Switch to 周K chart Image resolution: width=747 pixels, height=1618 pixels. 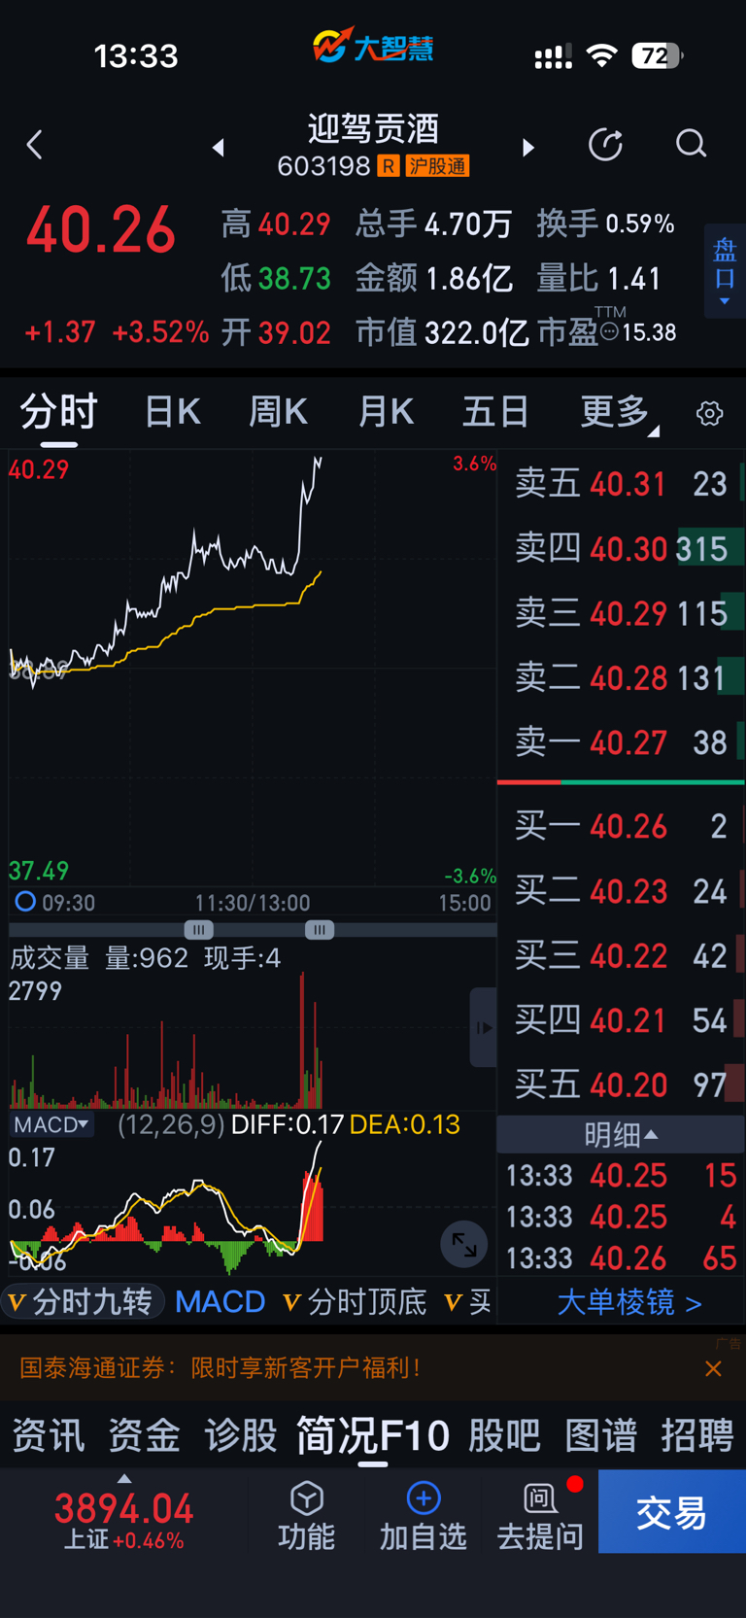tap(278, 413)
